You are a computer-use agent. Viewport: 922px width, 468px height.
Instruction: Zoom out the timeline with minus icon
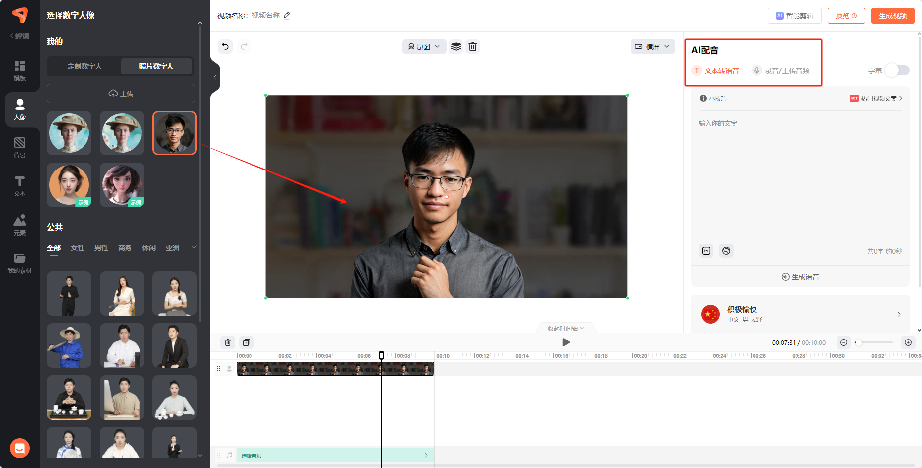point(844,342)
